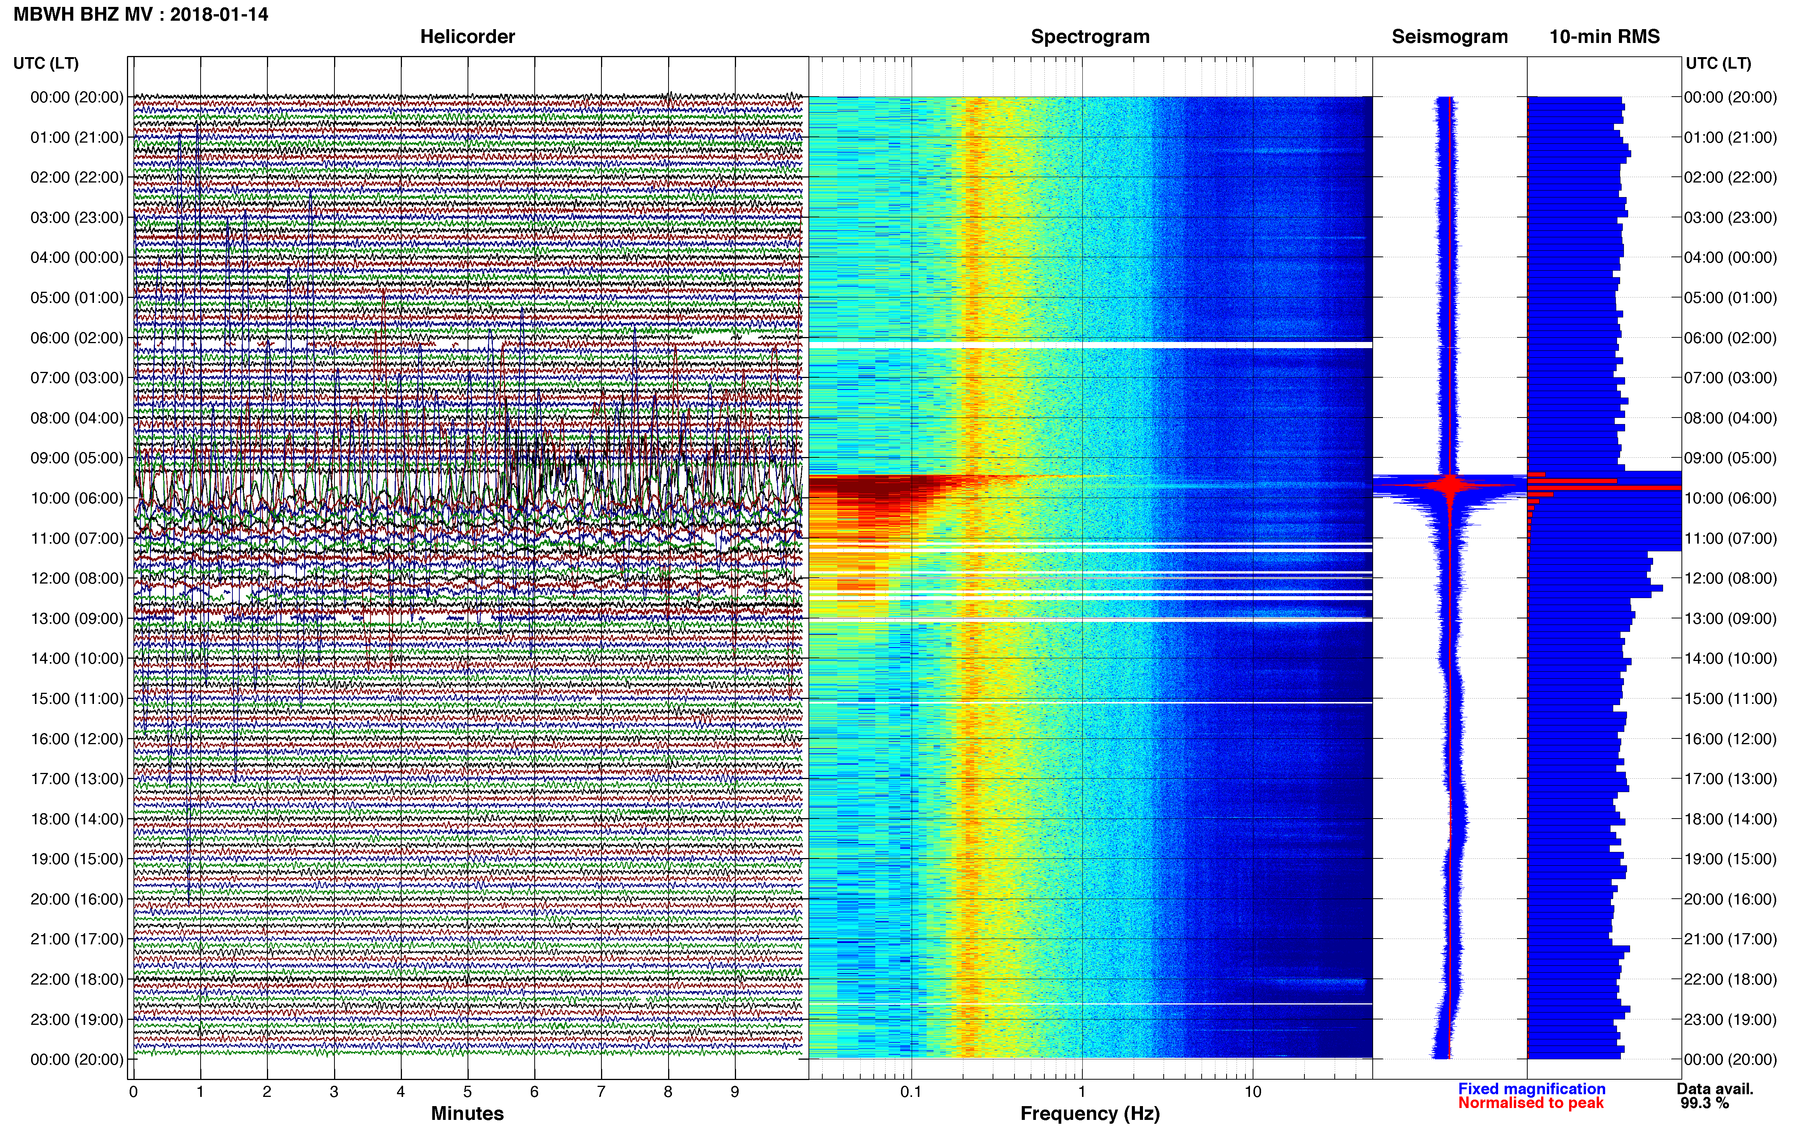Click the 'Frequency (Hz)' axis title
1818x1136 pixels.
1090,1113
